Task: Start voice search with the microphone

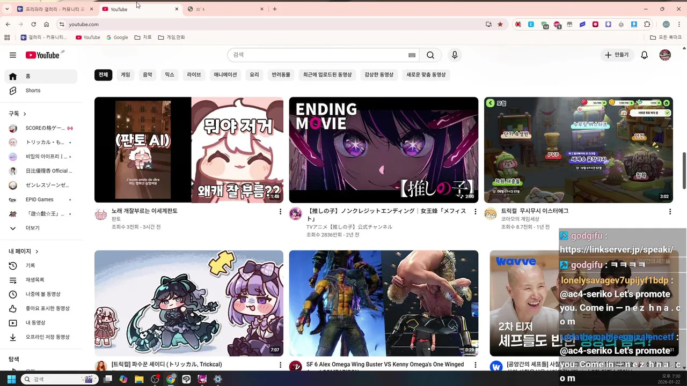Action: (x=455, y=55)
